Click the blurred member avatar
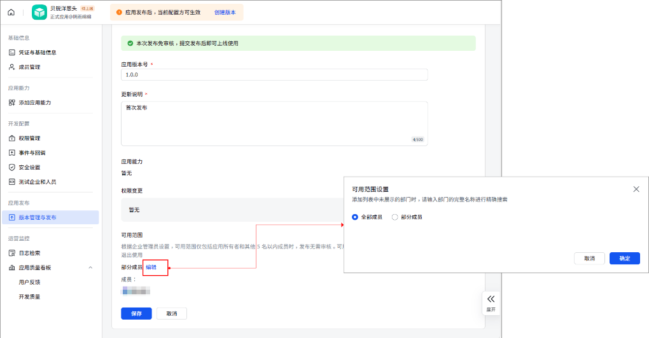 (x=136, y=291)
